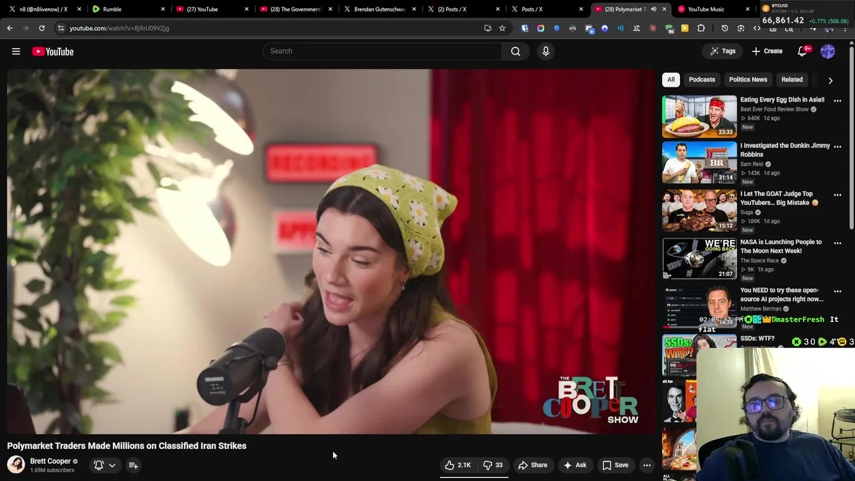Open the site information icon
Image resolution: width=855 pixels, height=481 pixels.
(x=61, y=28)
